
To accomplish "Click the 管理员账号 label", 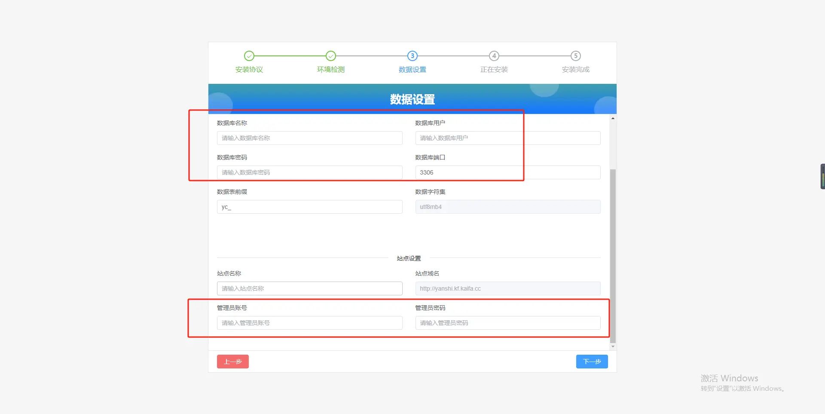I will [x=232, y=308].
